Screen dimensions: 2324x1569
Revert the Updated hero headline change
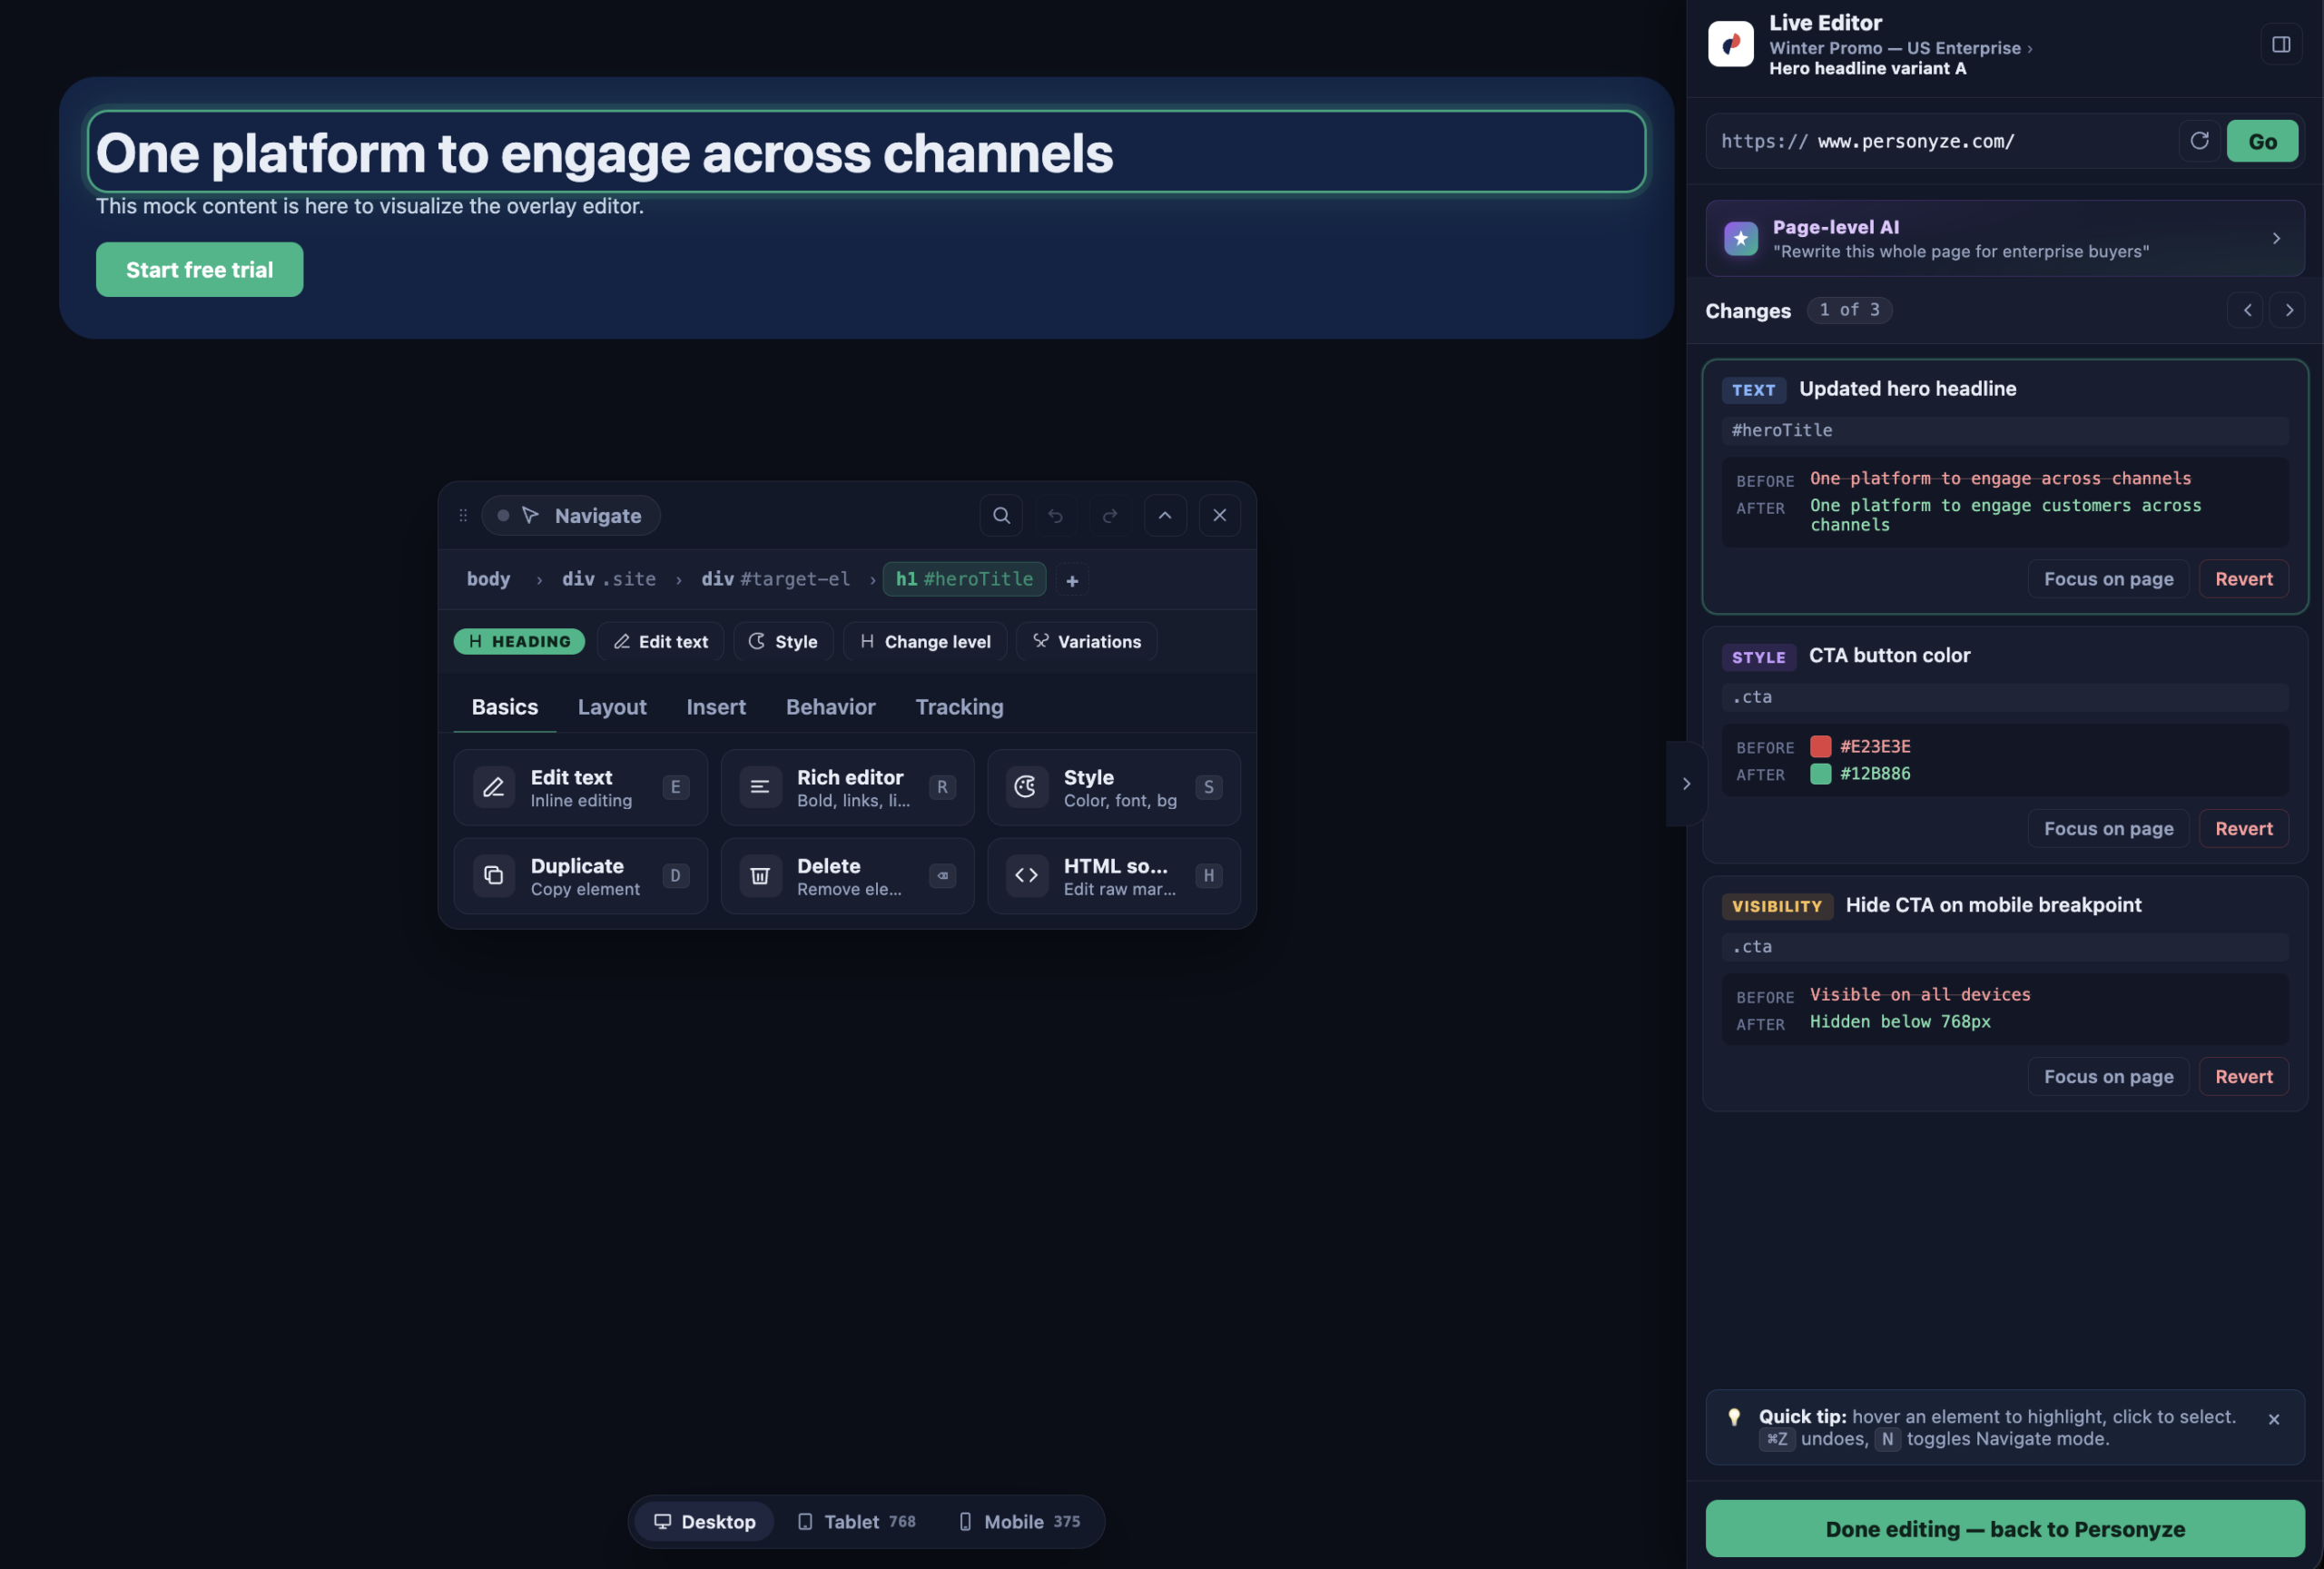click(x=2243, y=579)
